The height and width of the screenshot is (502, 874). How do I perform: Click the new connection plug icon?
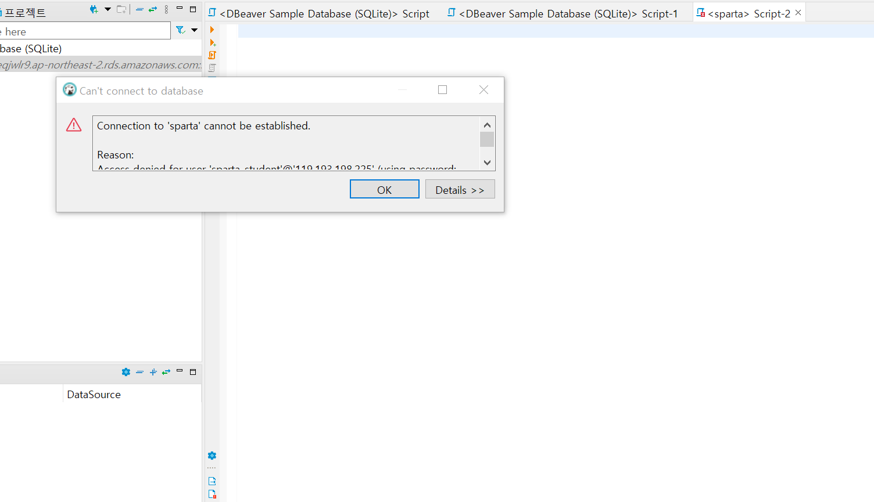(x=94, y=9)
